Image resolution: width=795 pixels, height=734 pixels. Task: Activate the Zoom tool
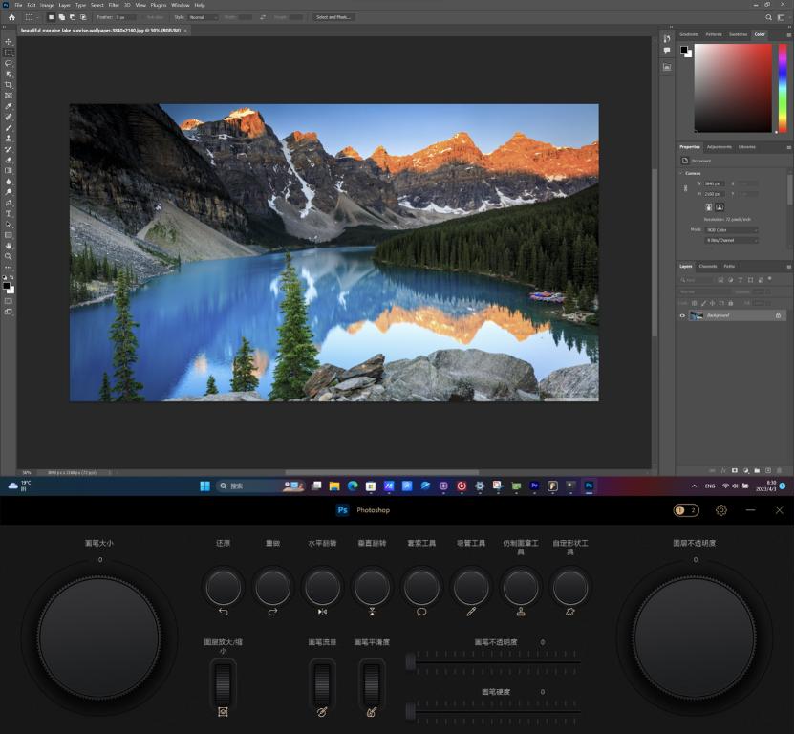8,256
